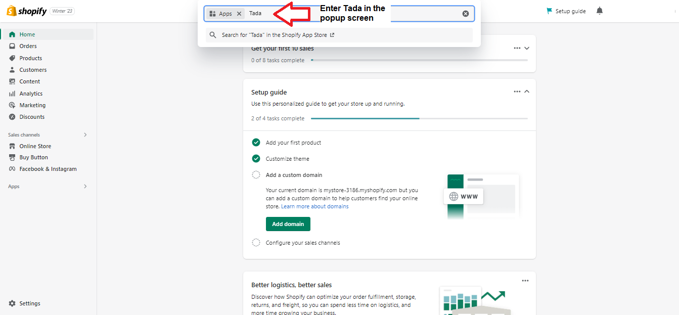Clear the search field with circle X
Viewport: 679px width, 315px height.
pos(466,14)
